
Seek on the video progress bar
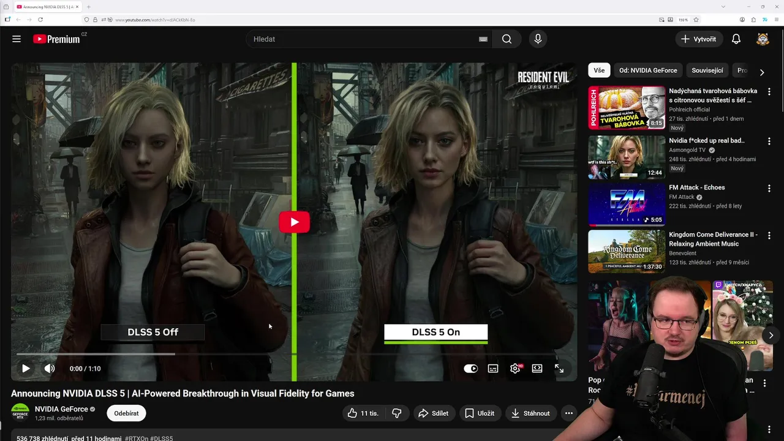(294, 354)
